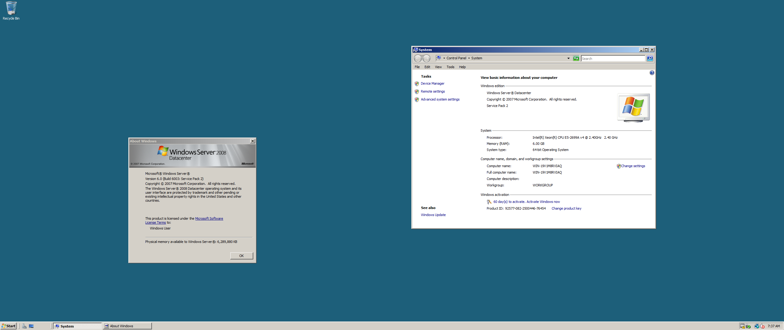Minimize the System window
The width and height of the screenshot is (784, 330).
(641, 50)
